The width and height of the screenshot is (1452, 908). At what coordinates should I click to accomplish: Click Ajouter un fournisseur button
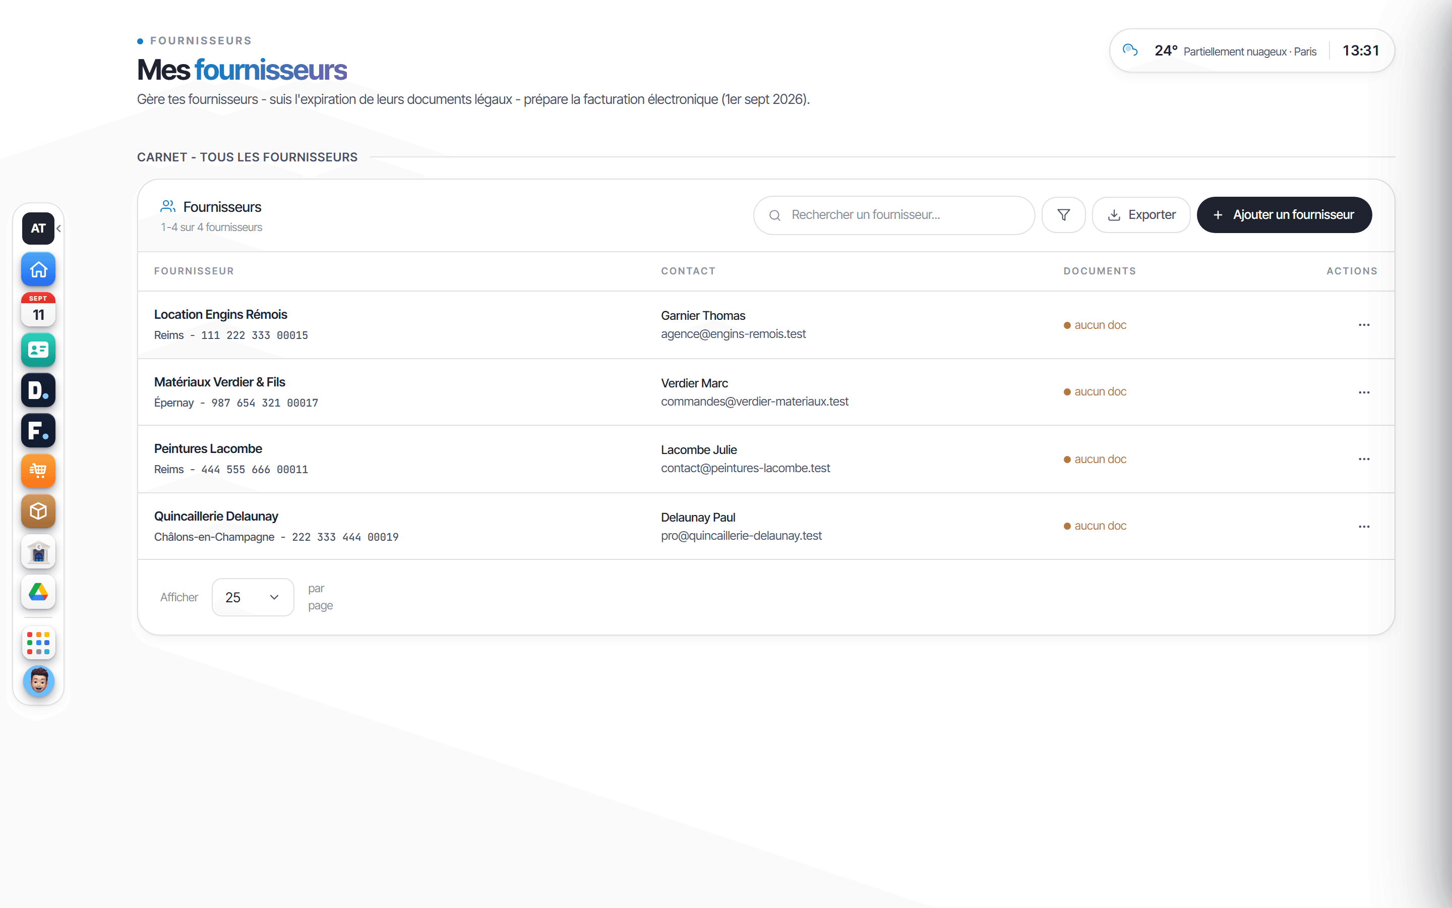(1284, 214)
